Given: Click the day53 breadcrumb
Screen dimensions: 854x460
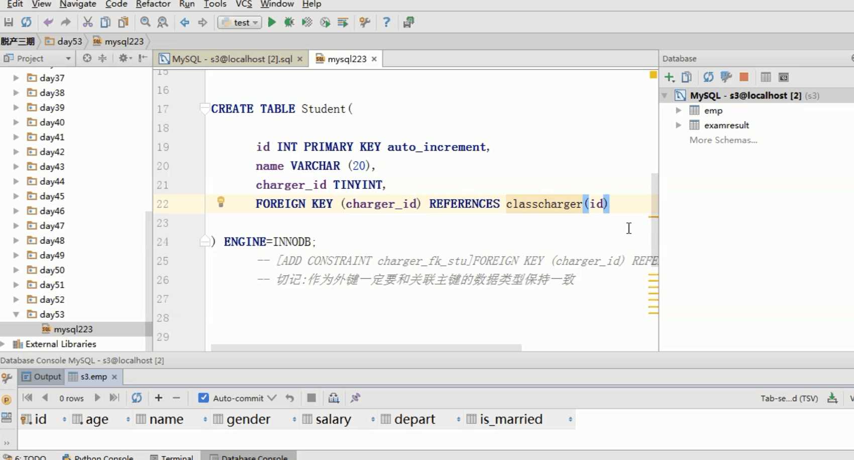Looking at the screenshot, I should (x=64, y=41).
